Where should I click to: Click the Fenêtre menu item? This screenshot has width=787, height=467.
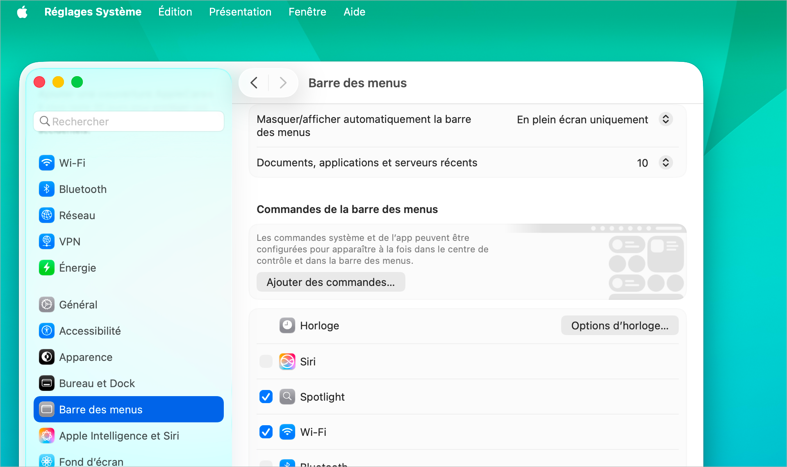pos(307,11)
